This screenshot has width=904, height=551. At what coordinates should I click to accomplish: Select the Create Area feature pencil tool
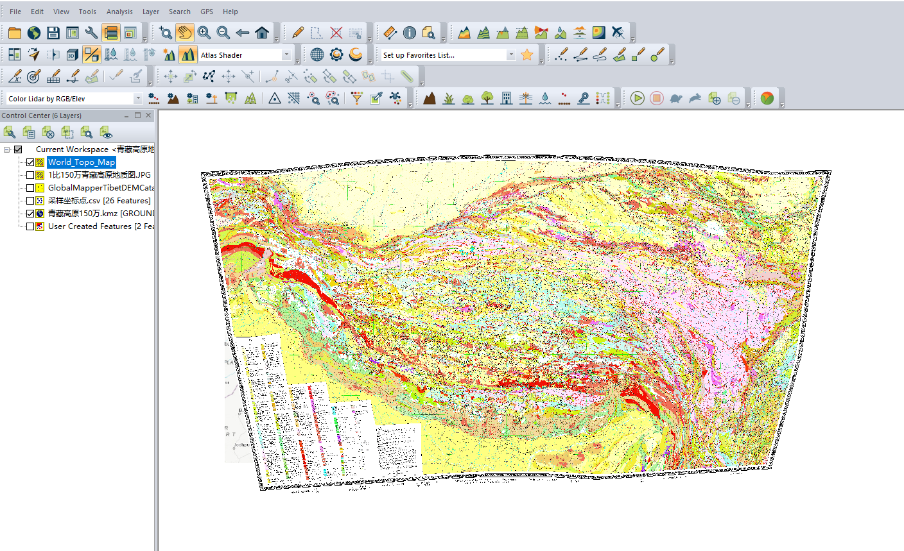click(619, 55)
